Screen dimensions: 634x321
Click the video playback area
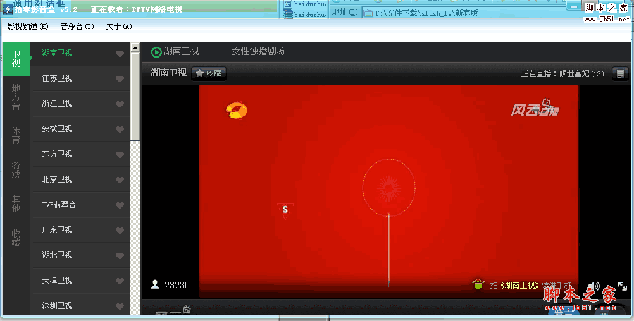tap(388, 191)
